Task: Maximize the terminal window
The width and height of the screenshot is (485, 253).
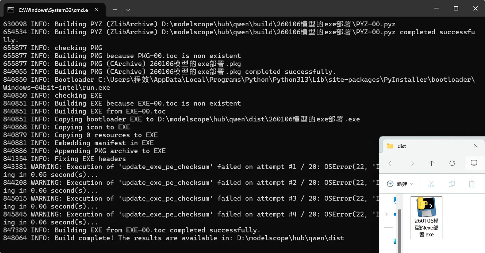Action: pyautogui.click(x=456, y=8)
